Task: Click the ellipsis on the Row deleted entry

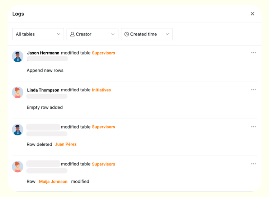Action: (254, 127)
